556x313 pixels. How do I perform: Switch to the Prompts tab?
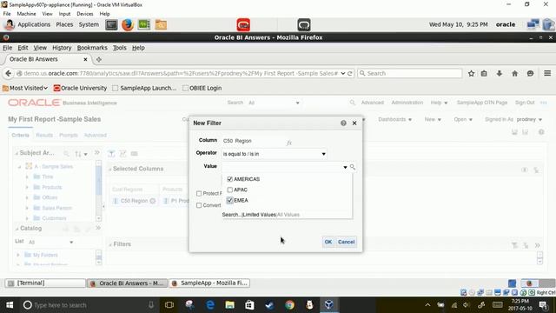pos(69,136)
